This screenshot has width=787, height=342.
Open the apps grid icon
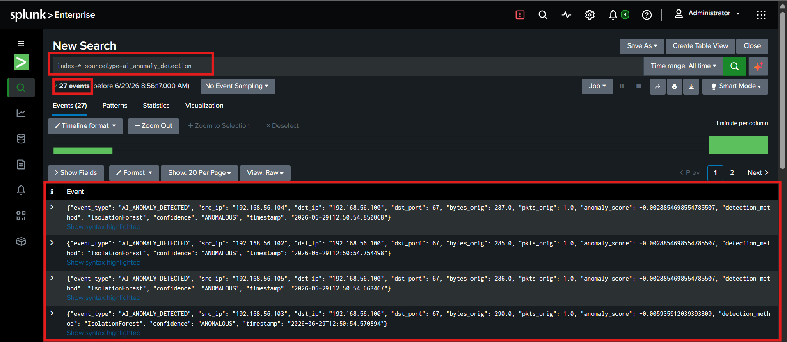pos(761,15)
